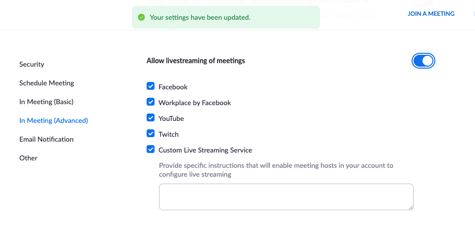Click the Custom Live Streaming Service label
Screen dimensions: 475x229
tap(205, 150)
